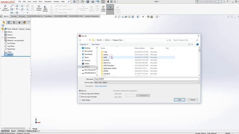The image size is (239, 134).
Task: Toggle Include all referenced components checkbox
Action: 112,91
